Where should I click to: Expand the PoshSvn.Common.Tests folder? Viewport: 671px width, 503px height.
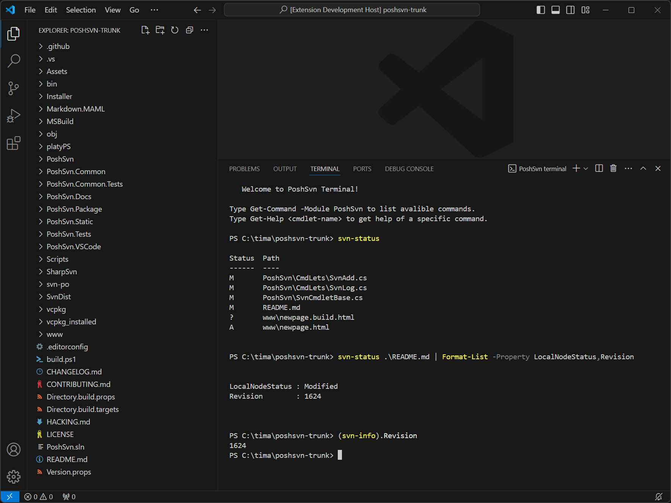point(122,184)
